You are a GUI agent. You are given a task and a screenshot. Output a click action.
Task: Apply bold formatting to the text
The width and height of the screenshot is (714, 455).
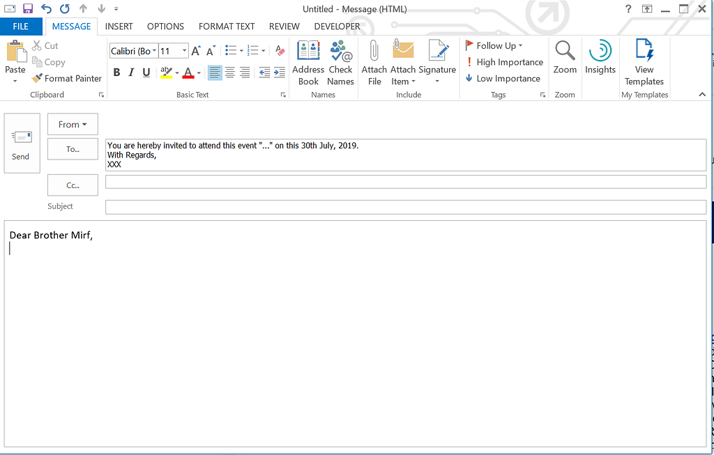point(116,72)
